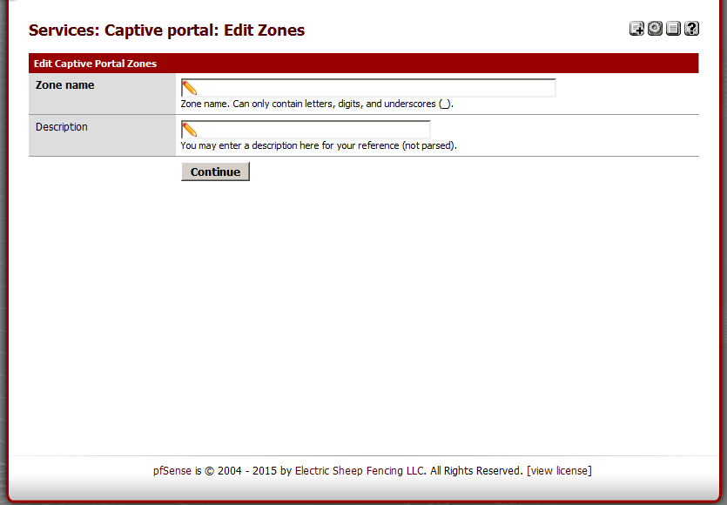Click the pencil icon in Zone name field
This screenshot has width=727, height=505.
[x=189, y=88]
